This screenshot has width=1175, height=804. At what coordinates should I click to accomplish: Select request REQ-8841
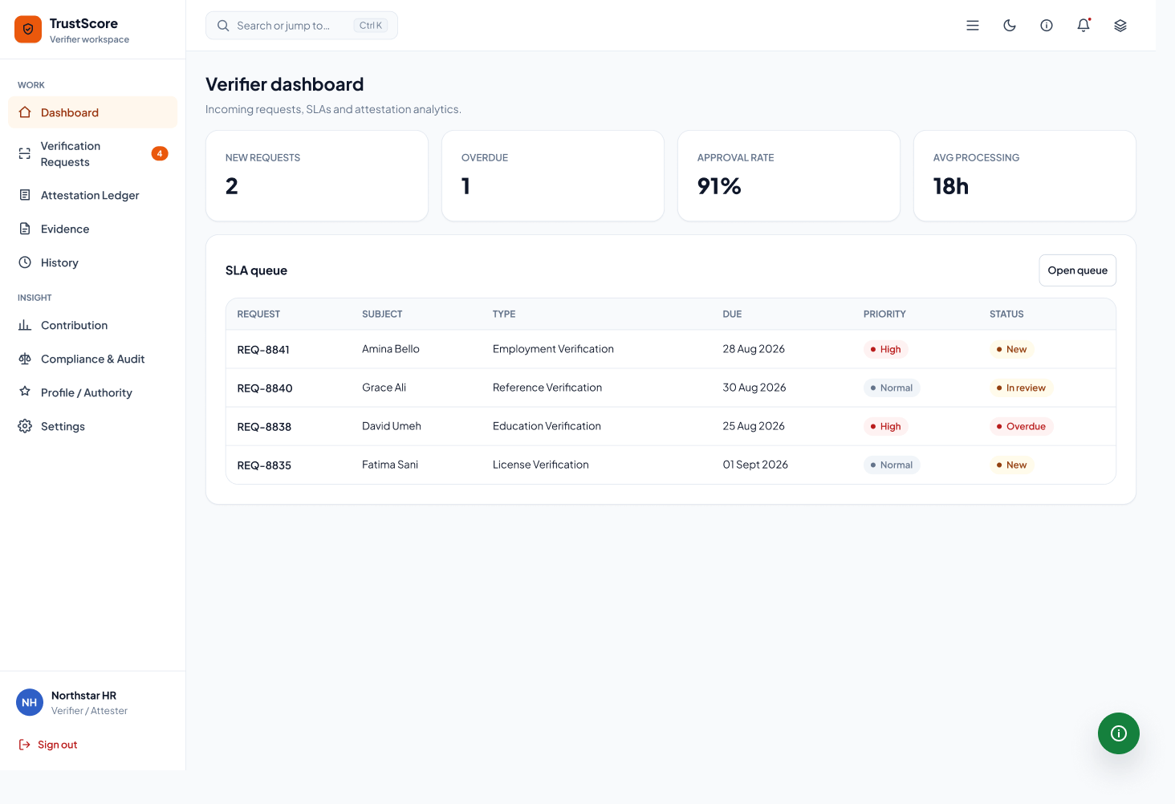(x=263, y=350)
